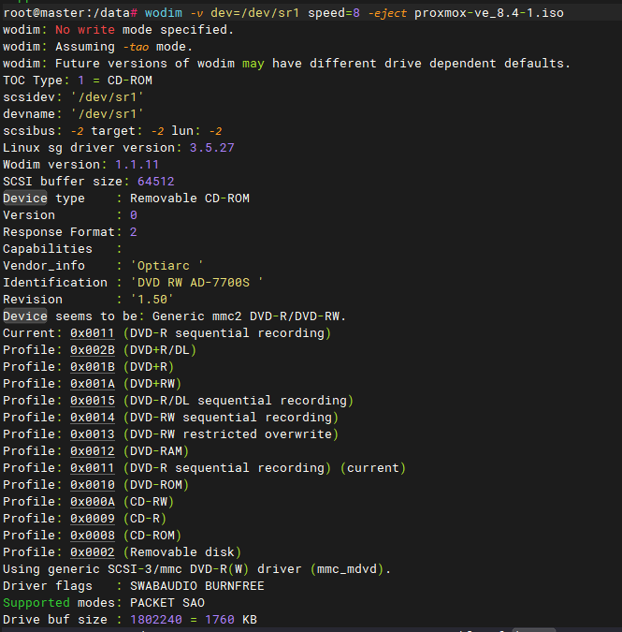Click the 'may' word in Future versions line

[x=253, y=64]
